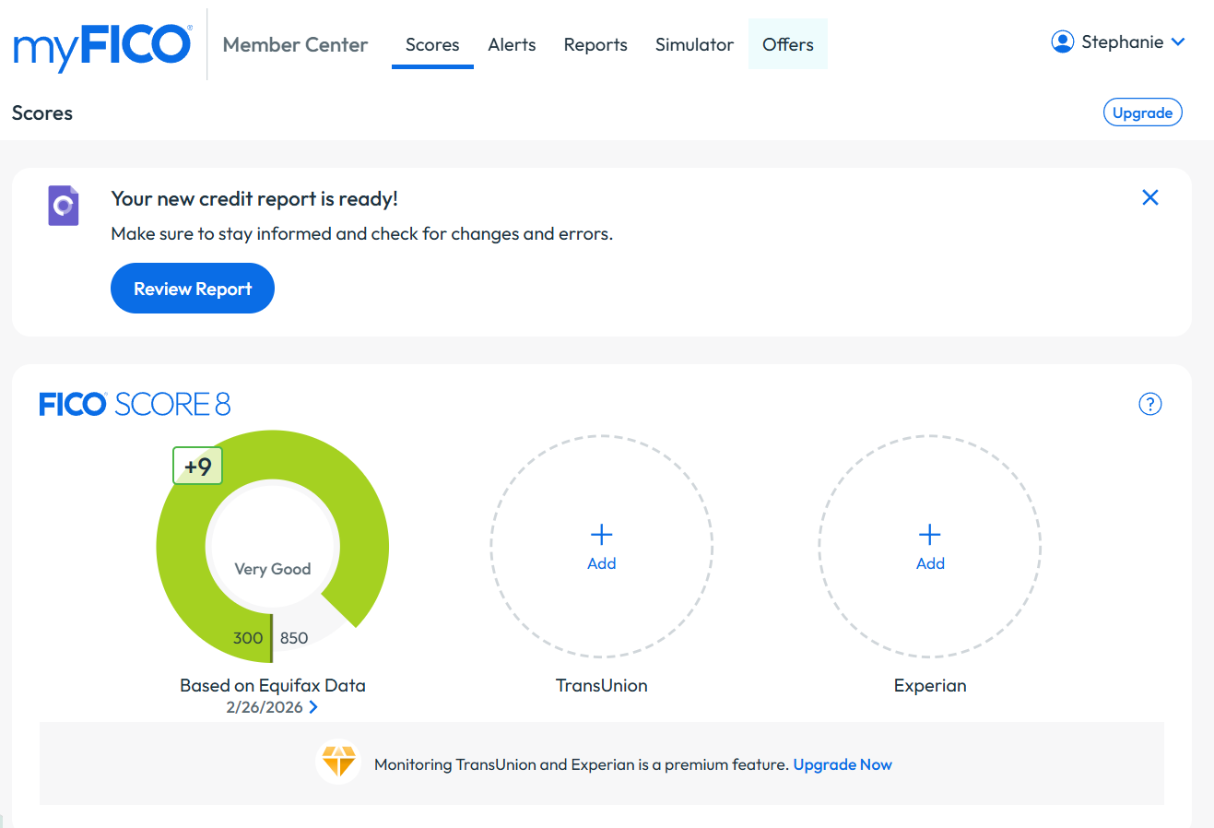Open the FICO Score 8 help question mark
Image resolution: width=1214 pixels, height=828 pixels.
[1149, 404]
